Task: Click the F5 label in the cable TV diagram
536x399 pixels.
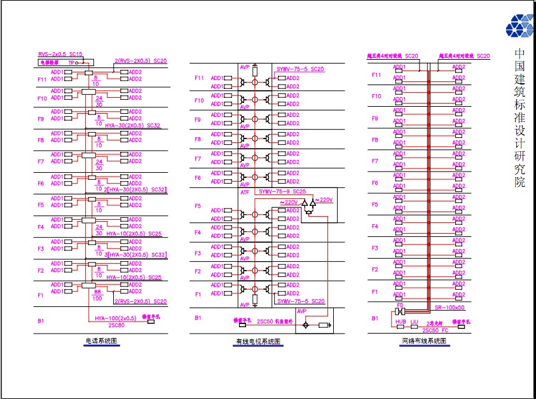Action: click(198, 206)
